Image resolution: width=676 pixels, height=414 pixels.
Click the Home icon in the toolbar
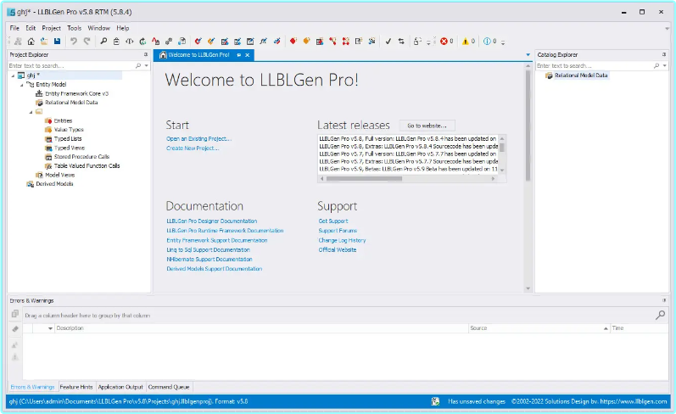(x=31, y=42)
